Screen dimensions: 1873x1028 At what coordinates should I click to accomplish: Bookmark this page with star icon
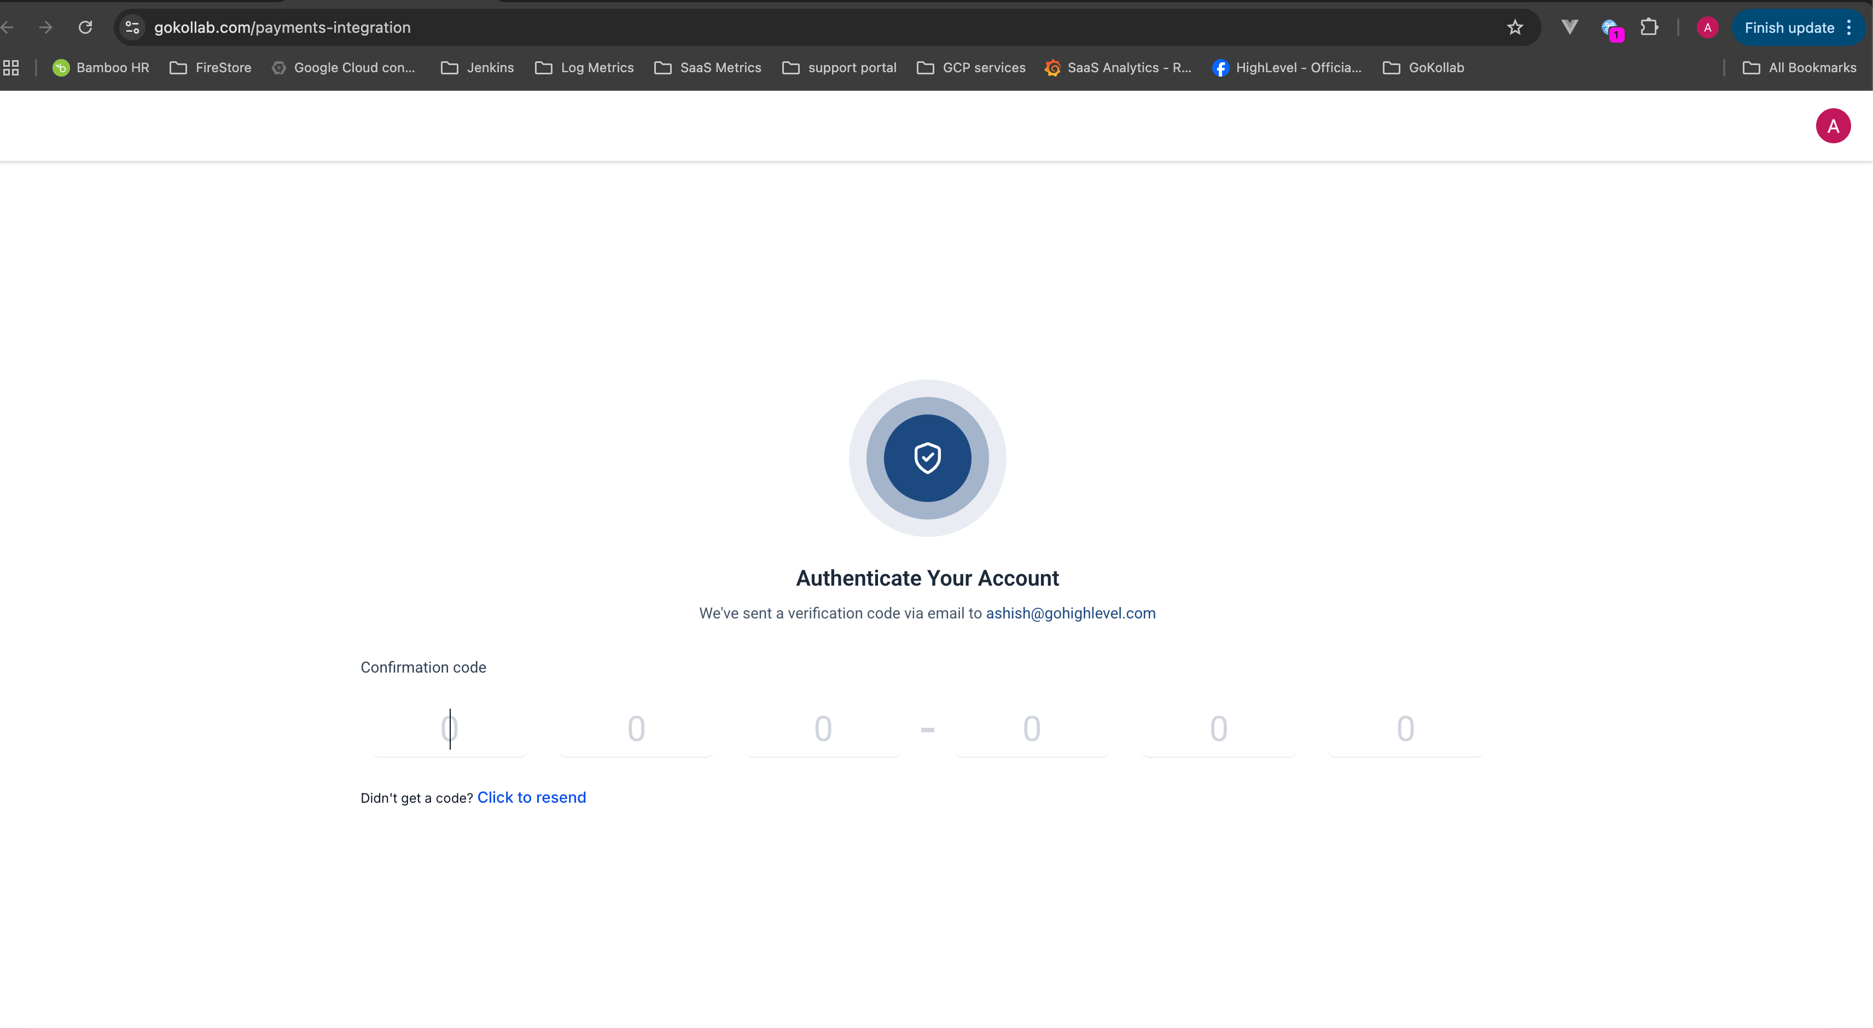click(1515, 28)
